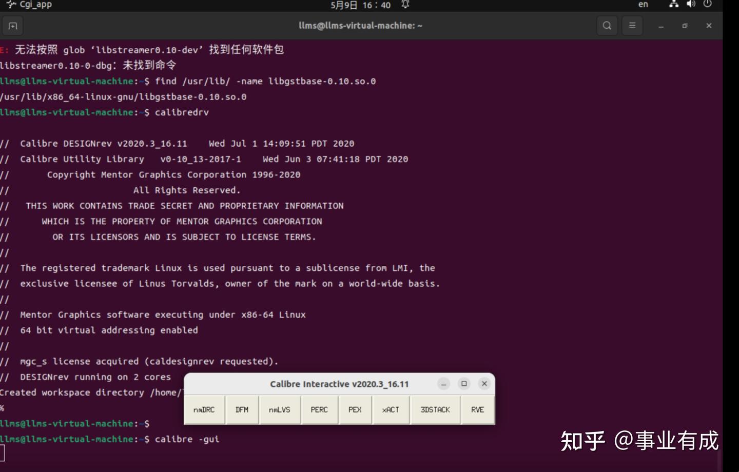The height and width of the screenshot is (472, 739).
Task: Launch the 3DSTACK tool
Action: 435,409
